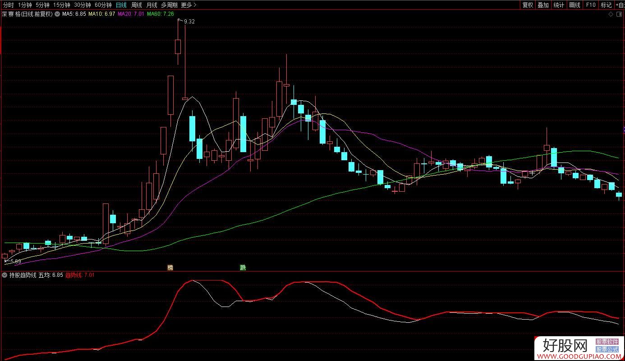Open the 统计 statistics tool

(x=559, y=5)
